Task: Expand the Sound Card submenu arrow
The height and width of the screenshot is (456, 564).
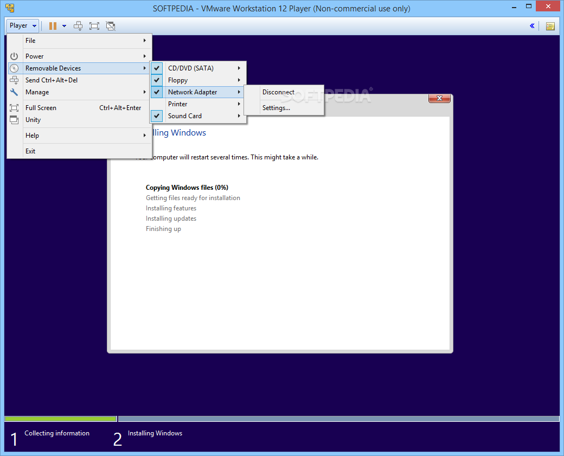Action: [x=239, y=116]
